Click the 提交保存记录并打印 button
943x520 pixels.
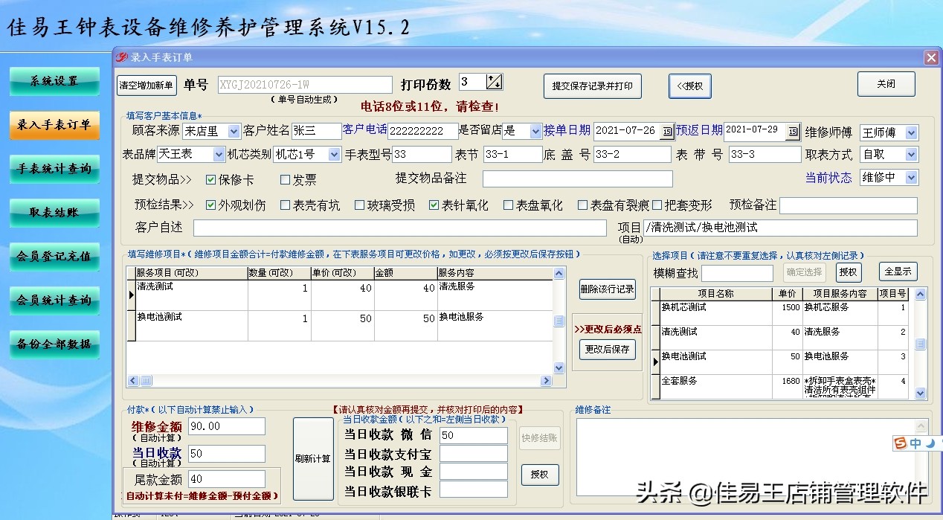point(591,86)
